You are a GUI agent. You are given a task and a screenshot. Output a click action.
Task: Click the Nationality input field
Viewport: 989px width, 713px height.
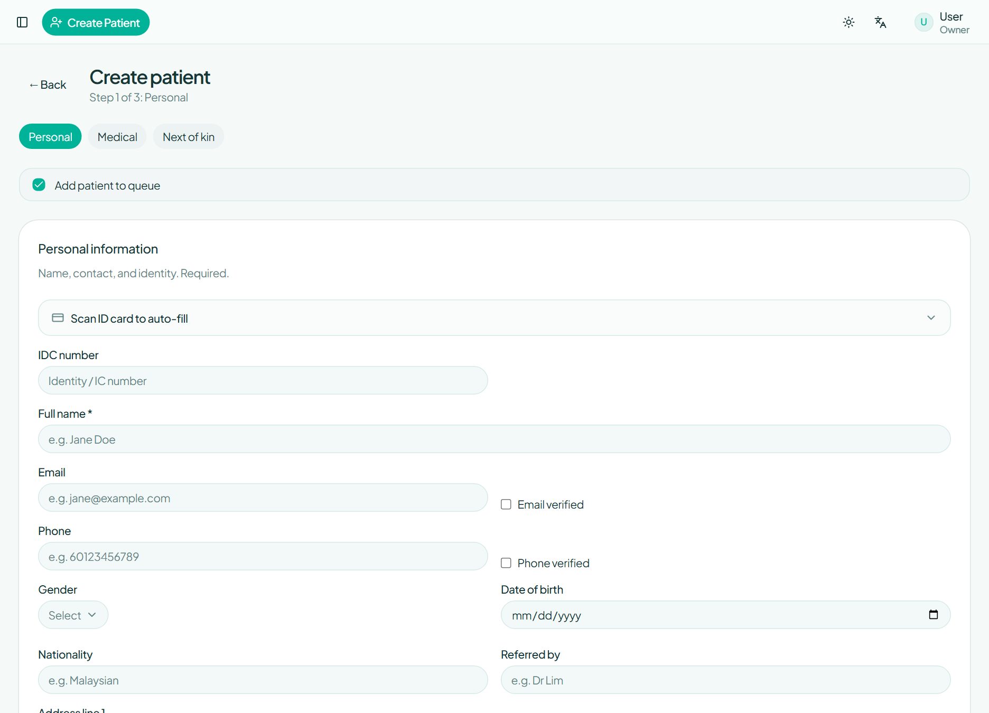[x=263, y=680]
